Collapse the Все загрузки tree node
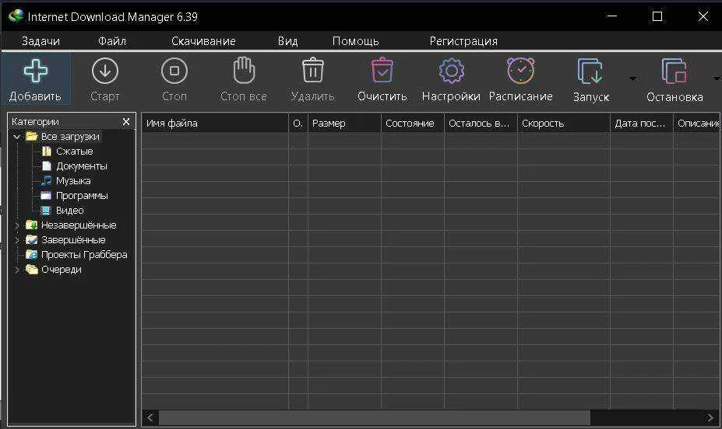Image resolution: width=722 pixels, height=429 pixels. click(x=17, y=137)
